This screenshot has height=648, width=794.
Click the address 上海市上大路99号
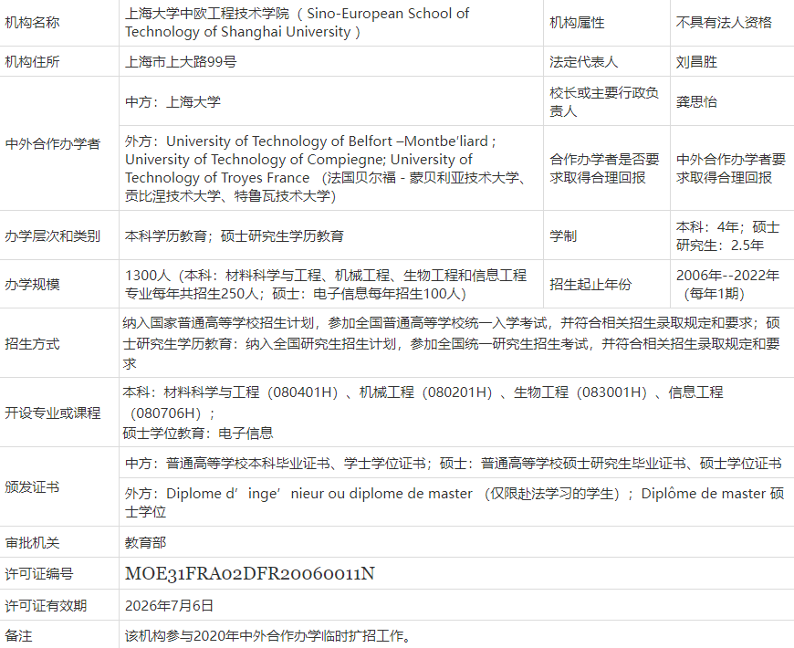coord(181,62)
